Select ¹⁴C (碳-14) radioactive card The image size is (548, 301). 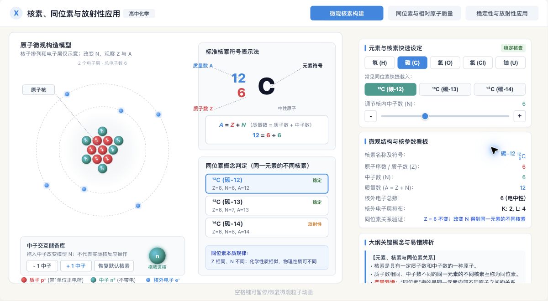[267, 227]
